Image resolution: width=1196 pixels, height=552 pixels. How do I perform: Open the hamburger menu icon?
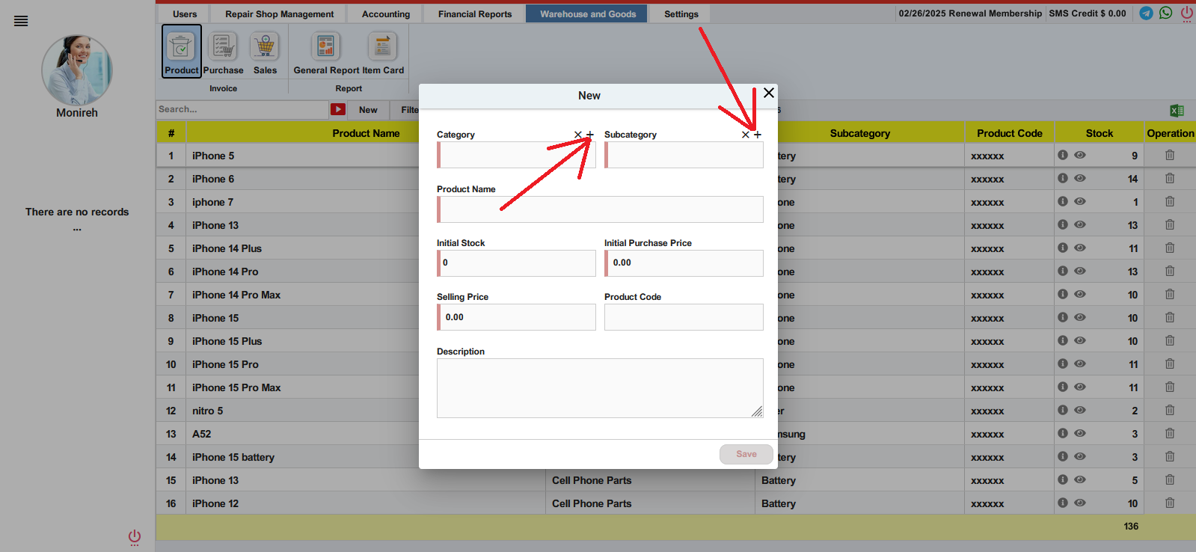pos(21,21)
